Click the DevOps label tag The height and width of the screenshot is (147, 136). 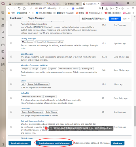pyautogui.click(x=35, y=69)
